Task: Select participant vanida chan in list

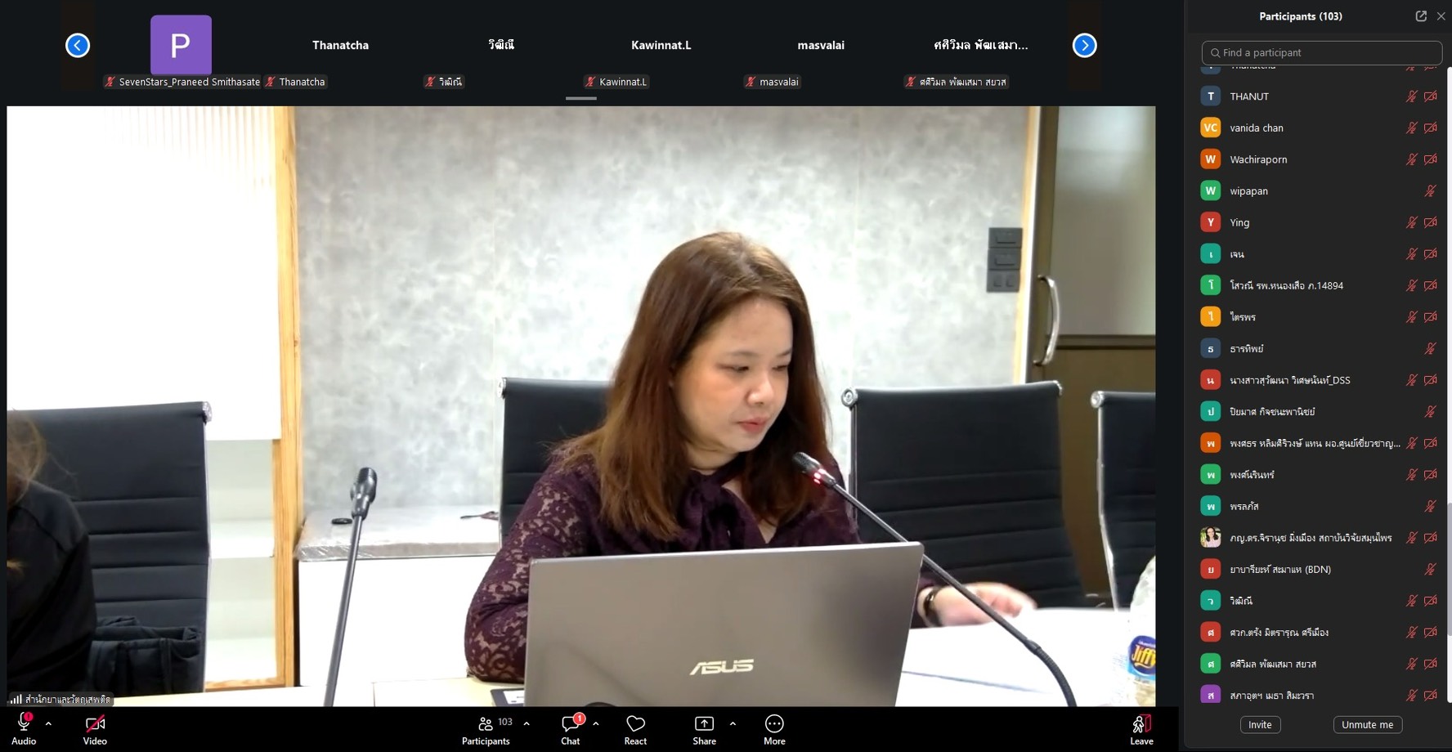Action: click(1256, 128)
